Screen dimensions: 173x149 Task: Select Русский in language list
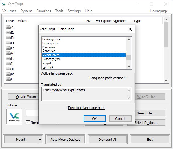(x=84, y=47)
